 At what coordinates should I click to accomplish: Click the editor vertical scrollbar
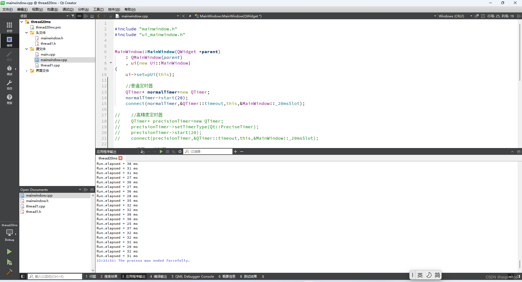(x=520, y=52)
